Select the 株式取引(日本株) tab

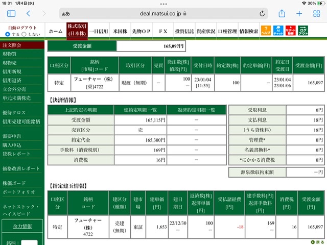click(77, 31)
